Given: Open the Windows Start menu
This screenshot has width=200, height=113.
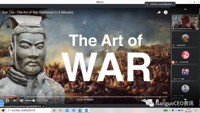Looking at the screenshot, I should (3, 110).
